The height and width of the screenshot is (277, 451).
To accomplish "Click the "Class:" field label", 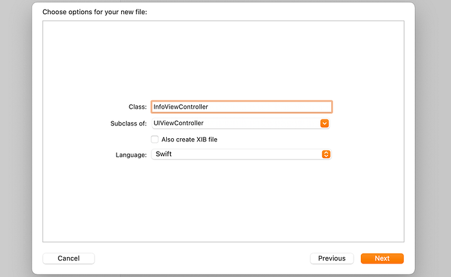I will 137,107.
